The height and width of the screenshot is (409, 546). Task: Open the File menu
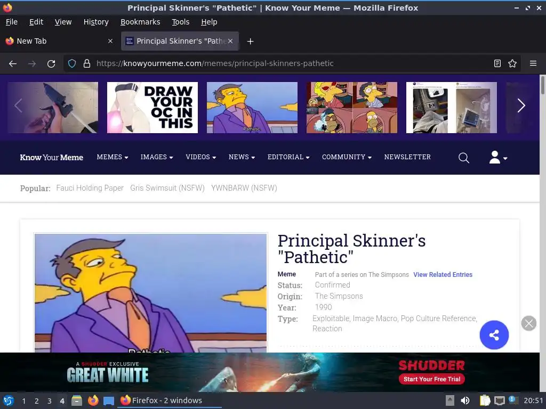click(x=12, y=22)
